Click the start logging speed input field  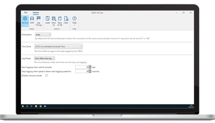[x=82, y=67]
